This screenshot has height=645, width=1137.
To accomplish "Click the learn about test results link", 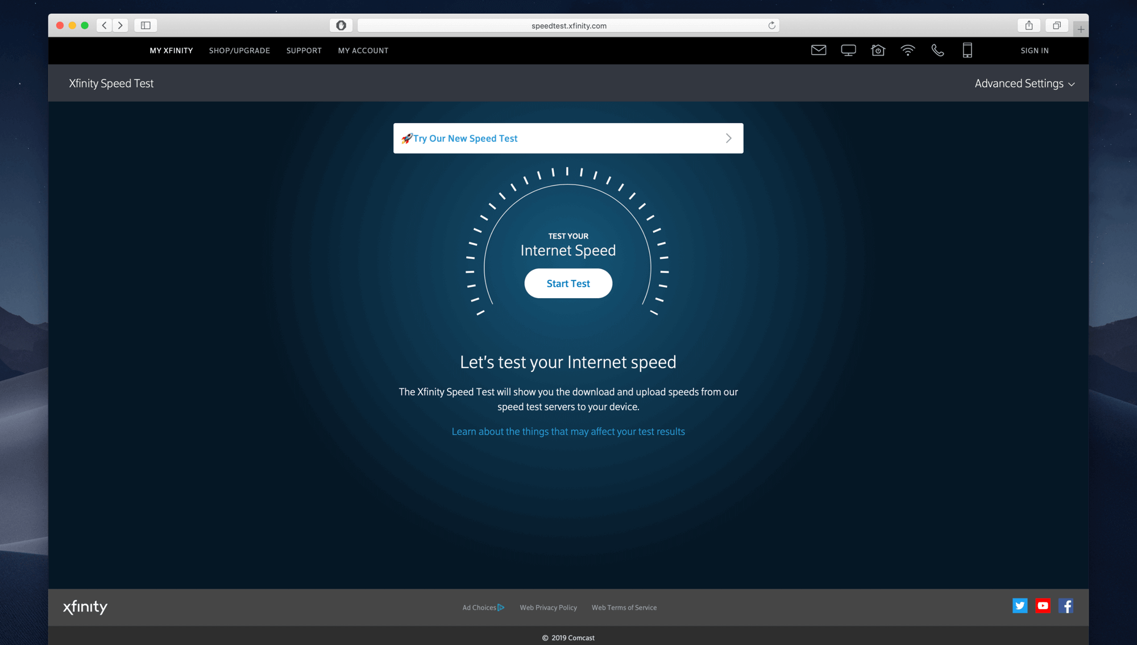I will click(568, 430).
